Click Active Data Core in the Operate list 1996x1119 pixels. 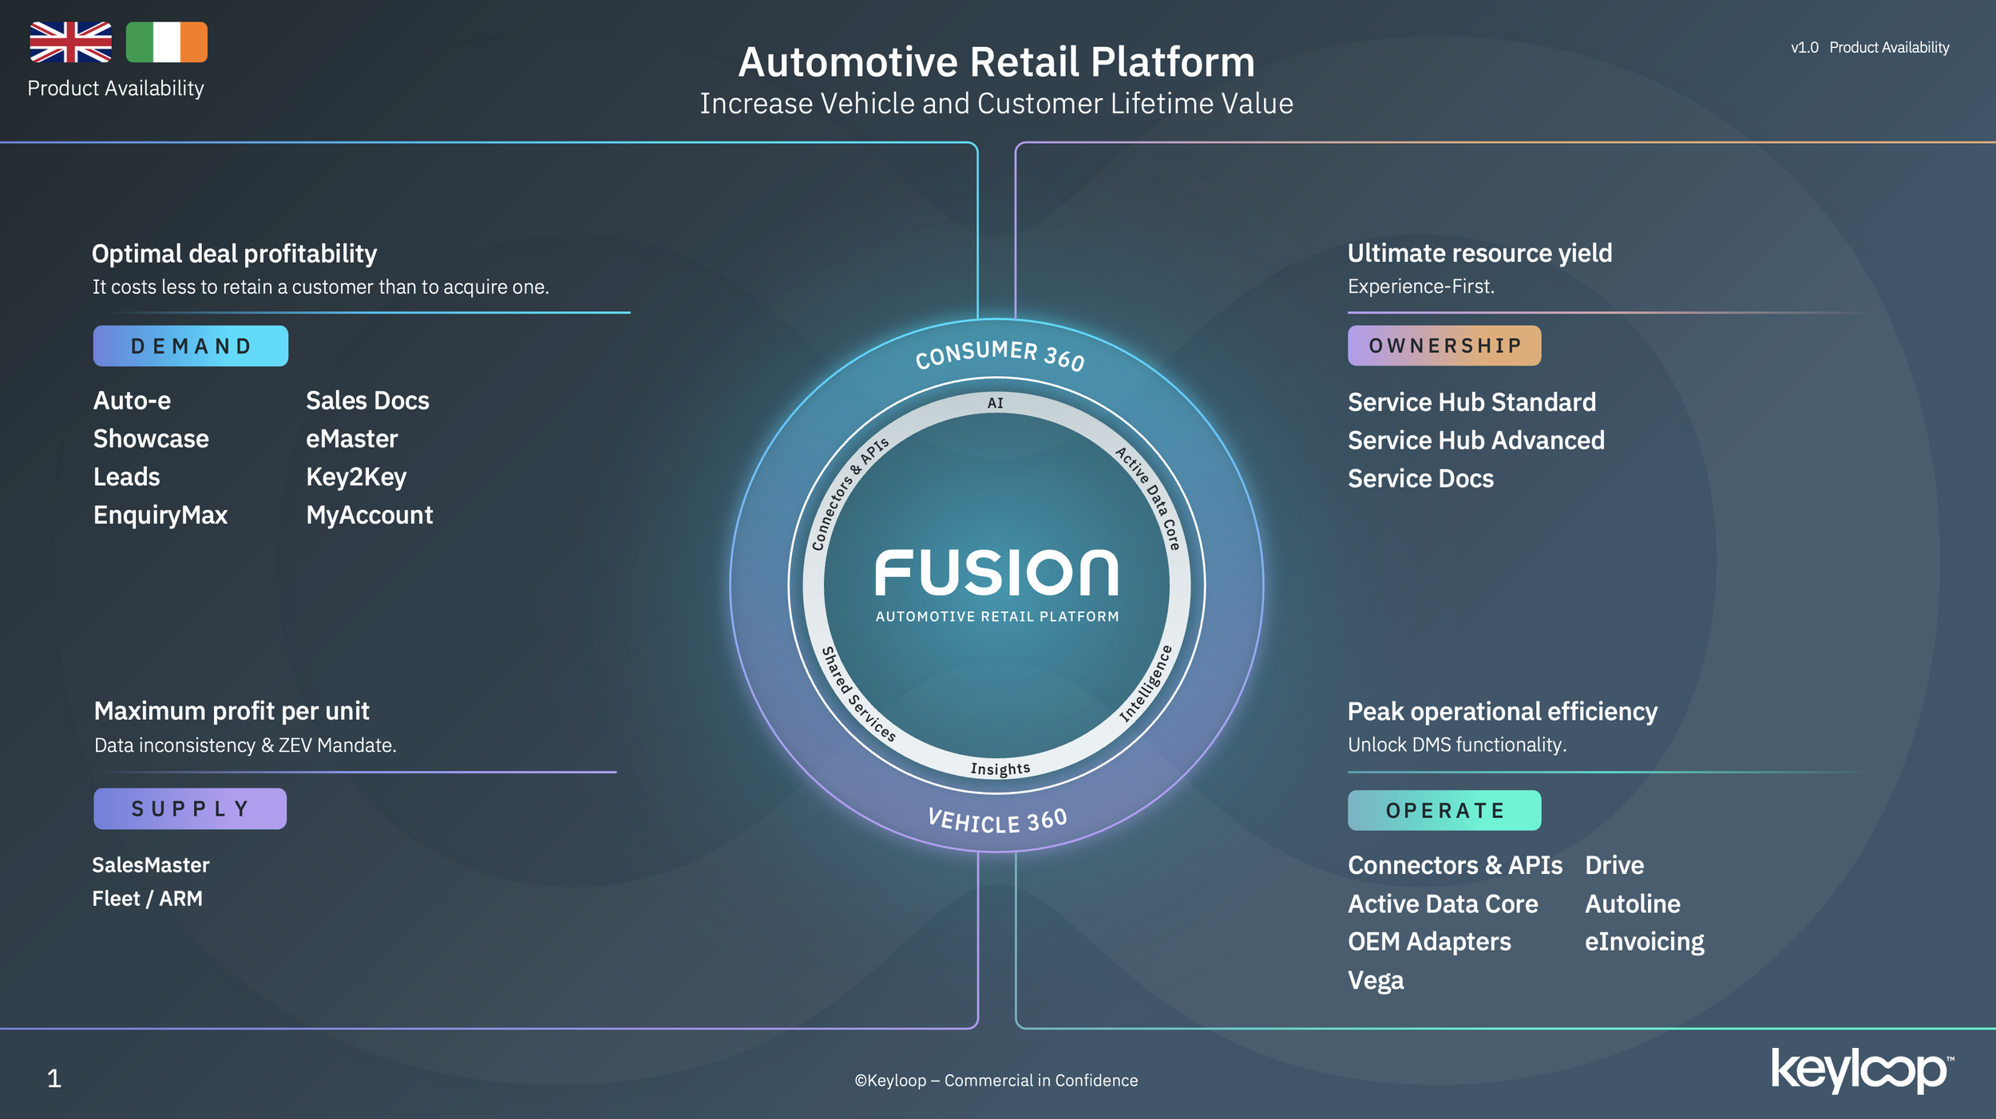click(x=1442, y=904)
